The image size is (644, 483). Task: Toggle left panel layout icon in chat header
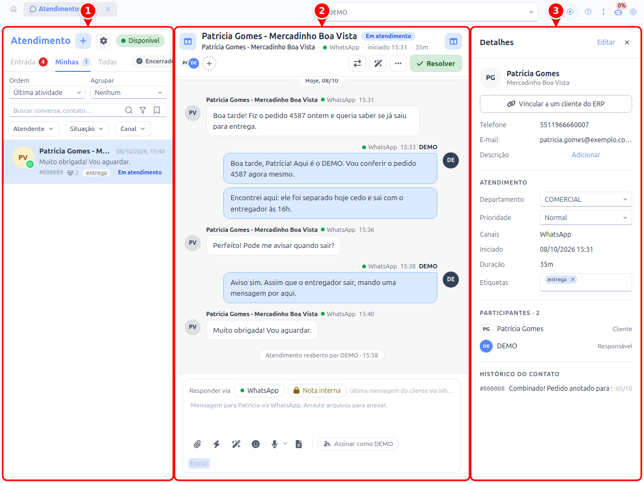(x=188, y=41)
